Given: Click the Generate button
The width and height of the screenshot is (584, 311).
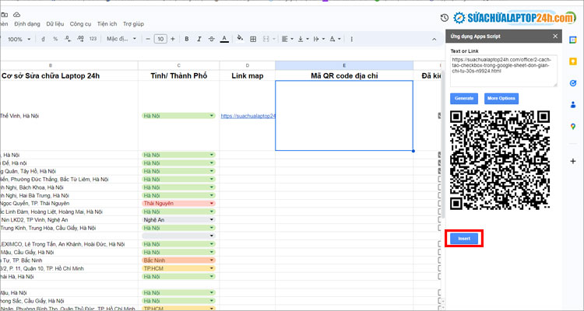Looking at the screenshot, I should tap(464, 99).
